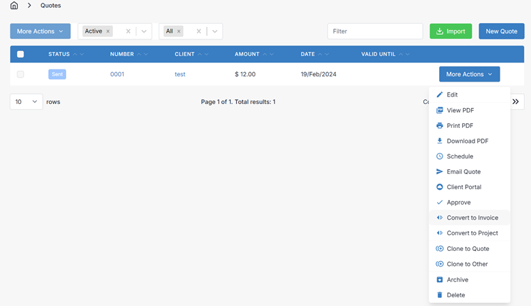This screenshot has width=531, height=306.
Task: Click the Clone to Quote icon
Action: click(x=440, y=248)
